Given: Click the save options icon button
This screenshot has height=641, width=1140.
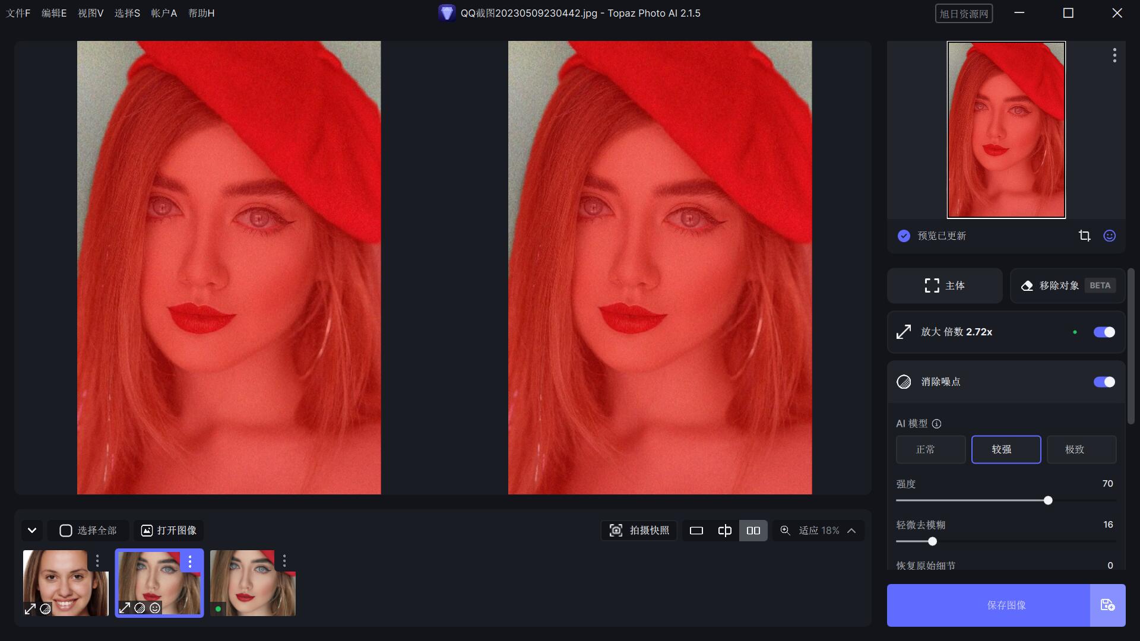Looking at the screenshot, I should pos(1107,605).
